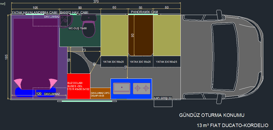The image size is (273, 130).
Task: Select the KAPI GİRİŞİ 53 label
Action: click(162, 98)
